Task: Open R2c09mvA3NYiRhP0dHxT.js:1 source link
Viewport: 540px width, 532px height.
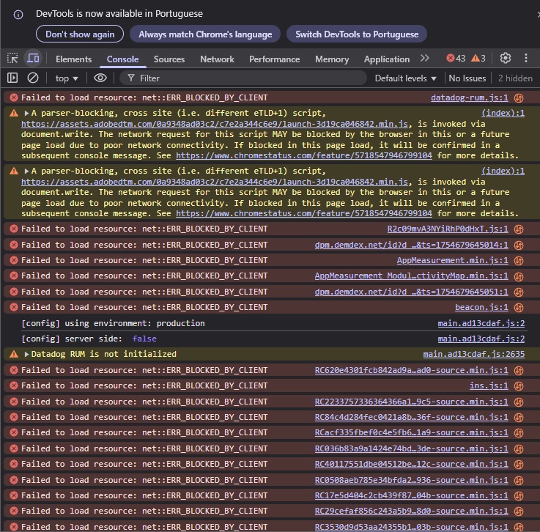Action: [x=448, y=229]
